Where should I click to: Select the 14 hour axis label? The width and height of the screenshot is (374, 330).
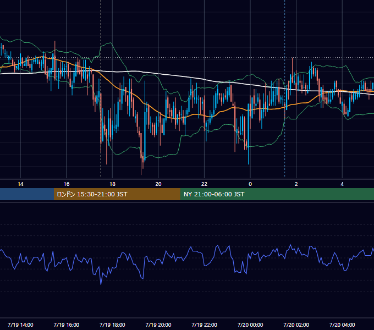20,184
